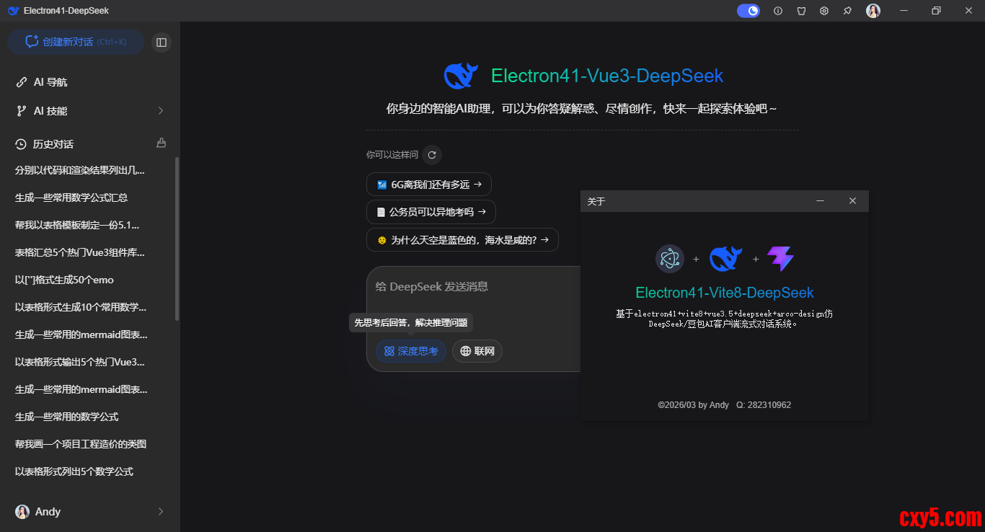Click the clock icon beside 历史对话
This screenshot has height=532, width=985.
click(x=21, y=144)
